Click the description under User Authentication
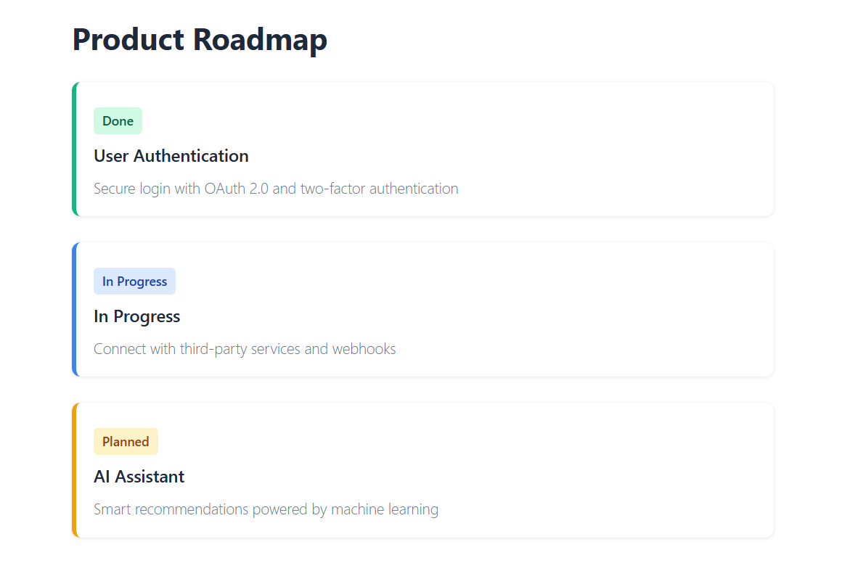 coord(276,189)
